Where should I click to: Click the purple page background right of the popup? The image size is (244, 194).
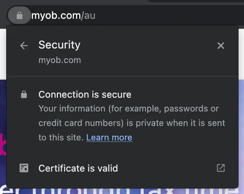point(241,125)
